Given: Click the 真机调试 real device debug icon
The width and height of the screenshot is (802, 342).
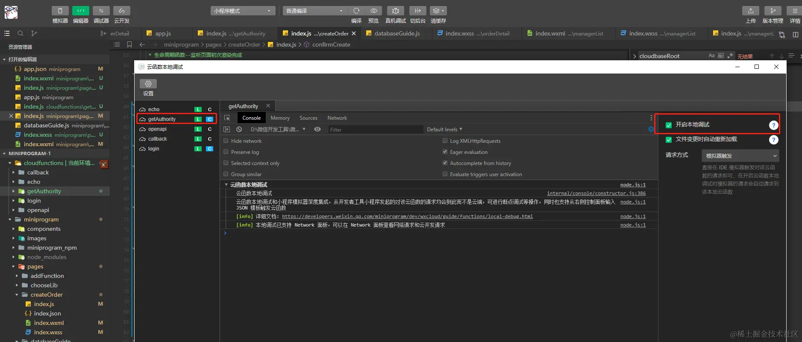Looking at the screenshot, I should click(395, 11).
